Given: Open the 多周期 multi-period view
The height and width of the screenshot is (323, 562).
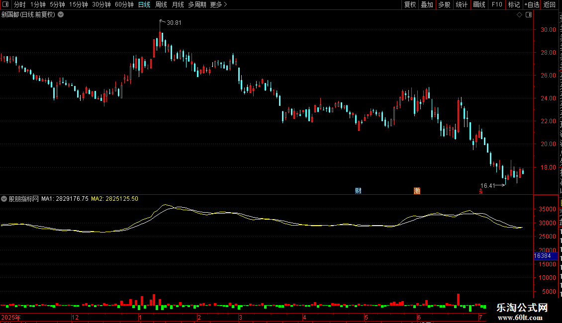Looking at the screenshot, I should (197, 4).
